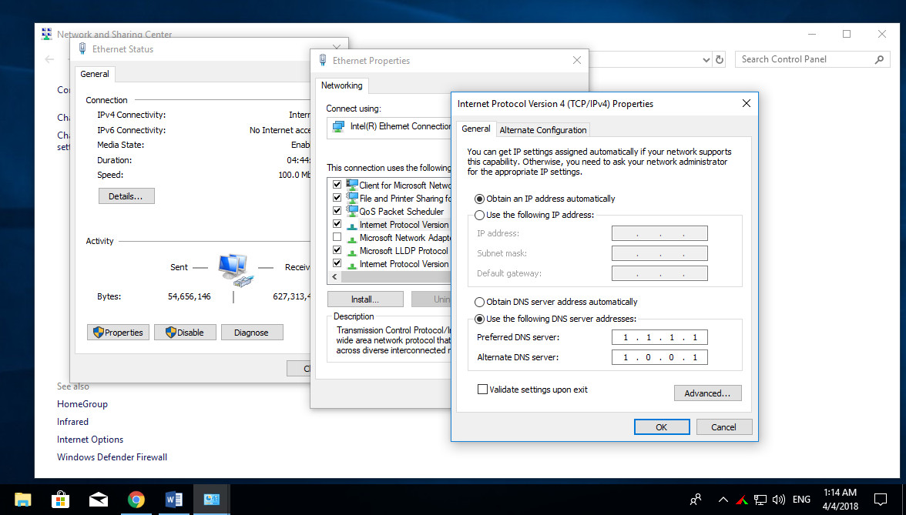Viewport: 906px width, 515px height.
Task: Select Use the following IP address
Action: pyautogui.click(x=479, y=215)
